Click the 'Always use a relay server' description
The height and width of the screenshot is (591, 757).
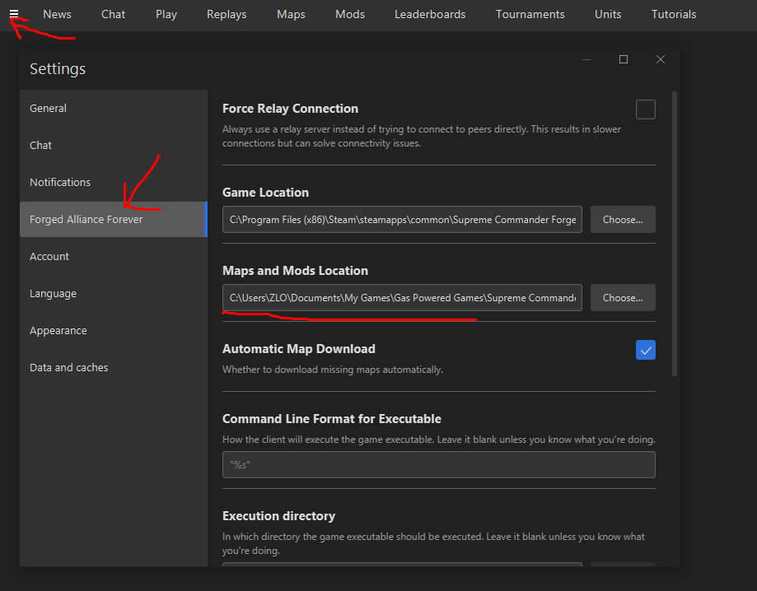click(x=422, y=136)
